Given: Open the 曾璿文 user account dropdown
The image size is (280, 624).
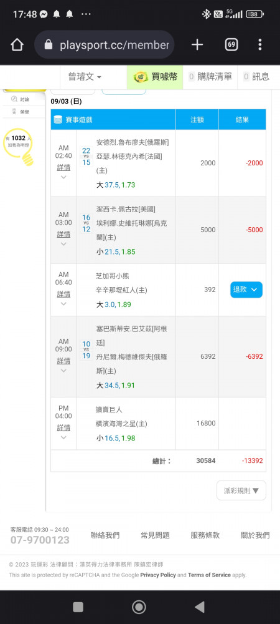Looking at the screenshot, I should (x=85, y=77).
